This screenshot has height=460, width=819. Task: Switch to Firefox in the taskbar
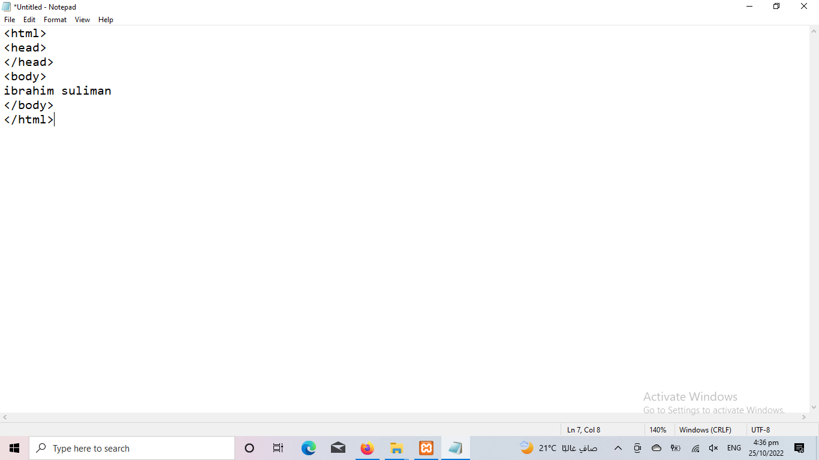coord(367,448)
